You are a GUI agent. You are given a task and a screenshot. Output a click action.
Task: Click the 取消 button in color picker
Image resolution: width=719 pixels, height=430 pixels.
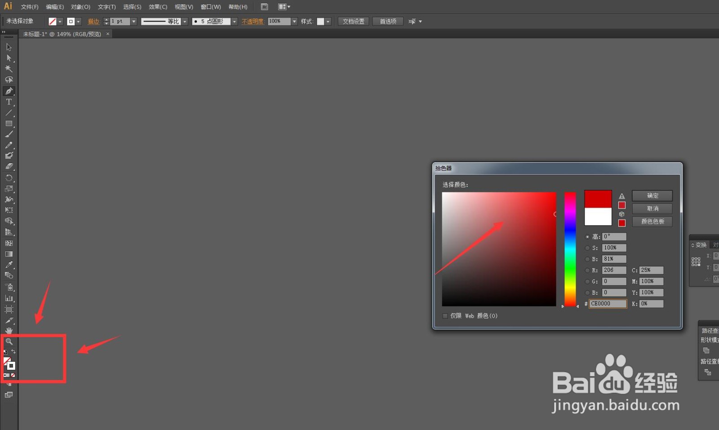[652, 208]
